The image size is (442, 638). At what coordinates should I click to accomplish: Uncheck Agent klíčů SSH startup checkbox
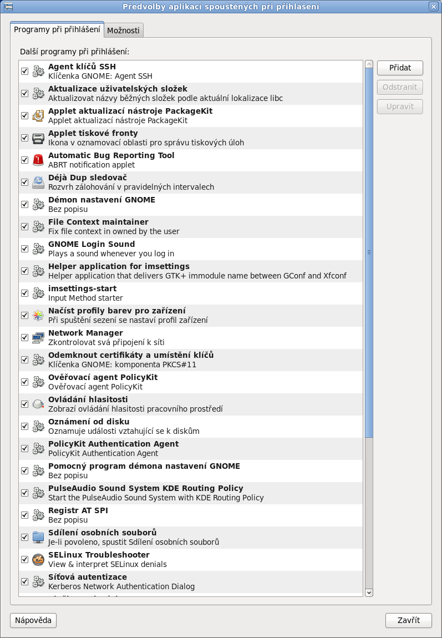point(25,71)
